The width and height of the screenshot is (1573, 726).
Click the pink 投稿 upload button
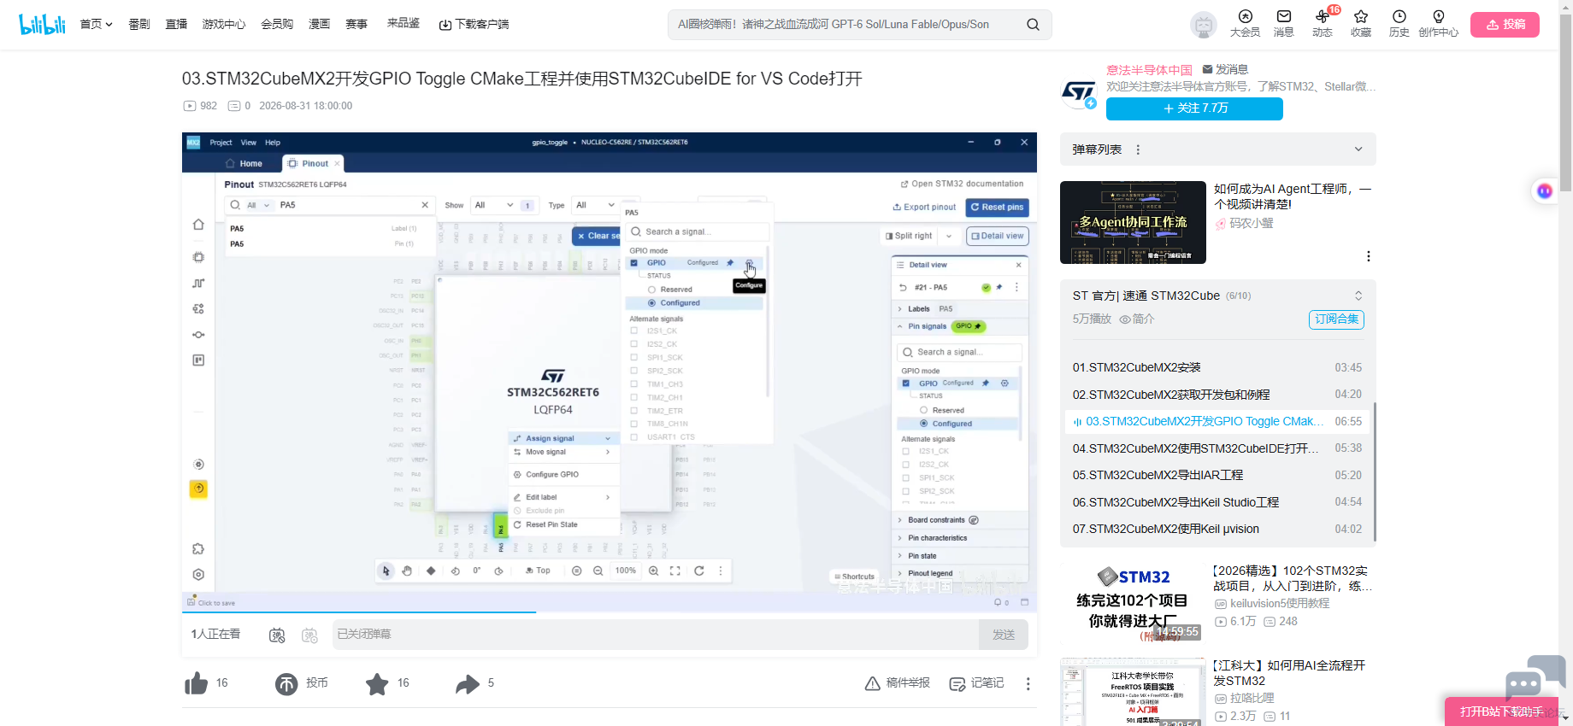coord(1505,25)
